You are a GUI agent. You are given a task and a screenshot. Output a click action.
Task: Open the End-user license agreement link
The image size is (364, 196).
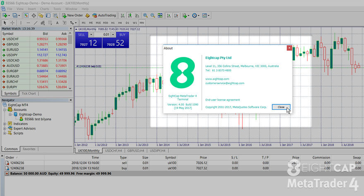tap(223, 100)
